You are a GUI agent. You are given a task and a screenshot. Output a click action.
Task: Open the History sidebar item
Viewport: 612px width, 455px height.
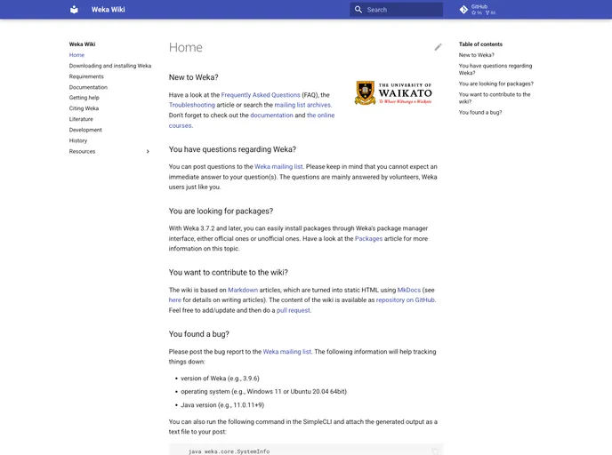(78, 140)
